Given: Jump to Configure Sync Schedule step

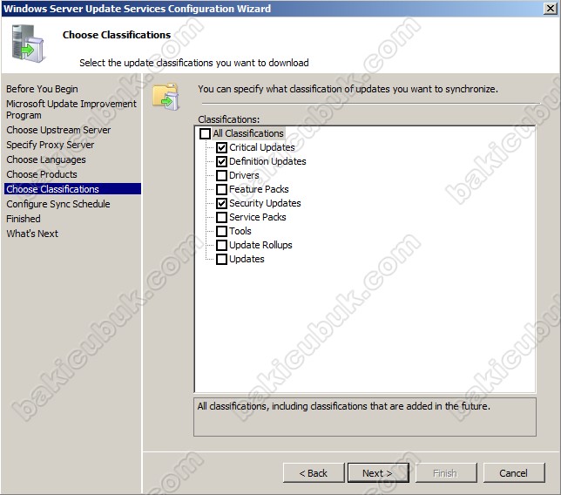Looking at the screenshot, I should tap(58, 204).
